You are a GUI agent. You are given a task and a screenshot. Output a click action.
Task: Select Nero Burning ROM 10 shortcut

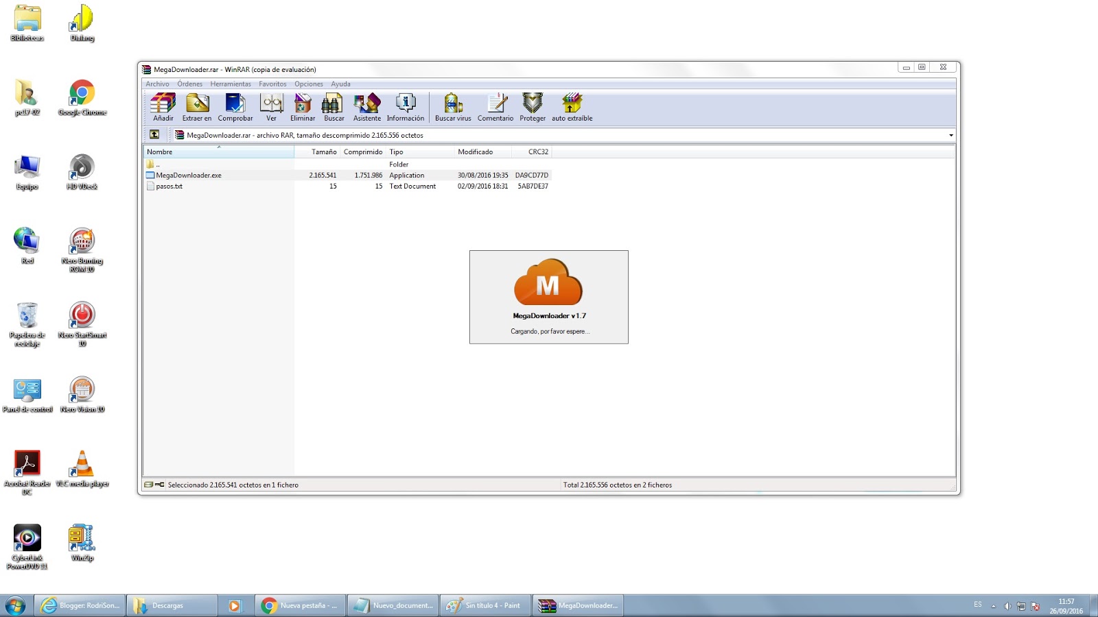coord(82,250)
